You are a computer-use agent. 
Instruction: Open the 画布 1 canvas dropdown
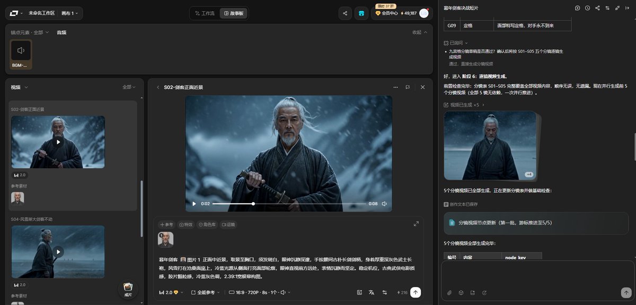coord(70,13)
